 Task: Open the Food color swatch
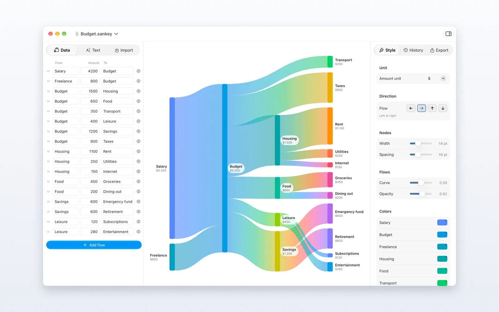coord(442,271)
